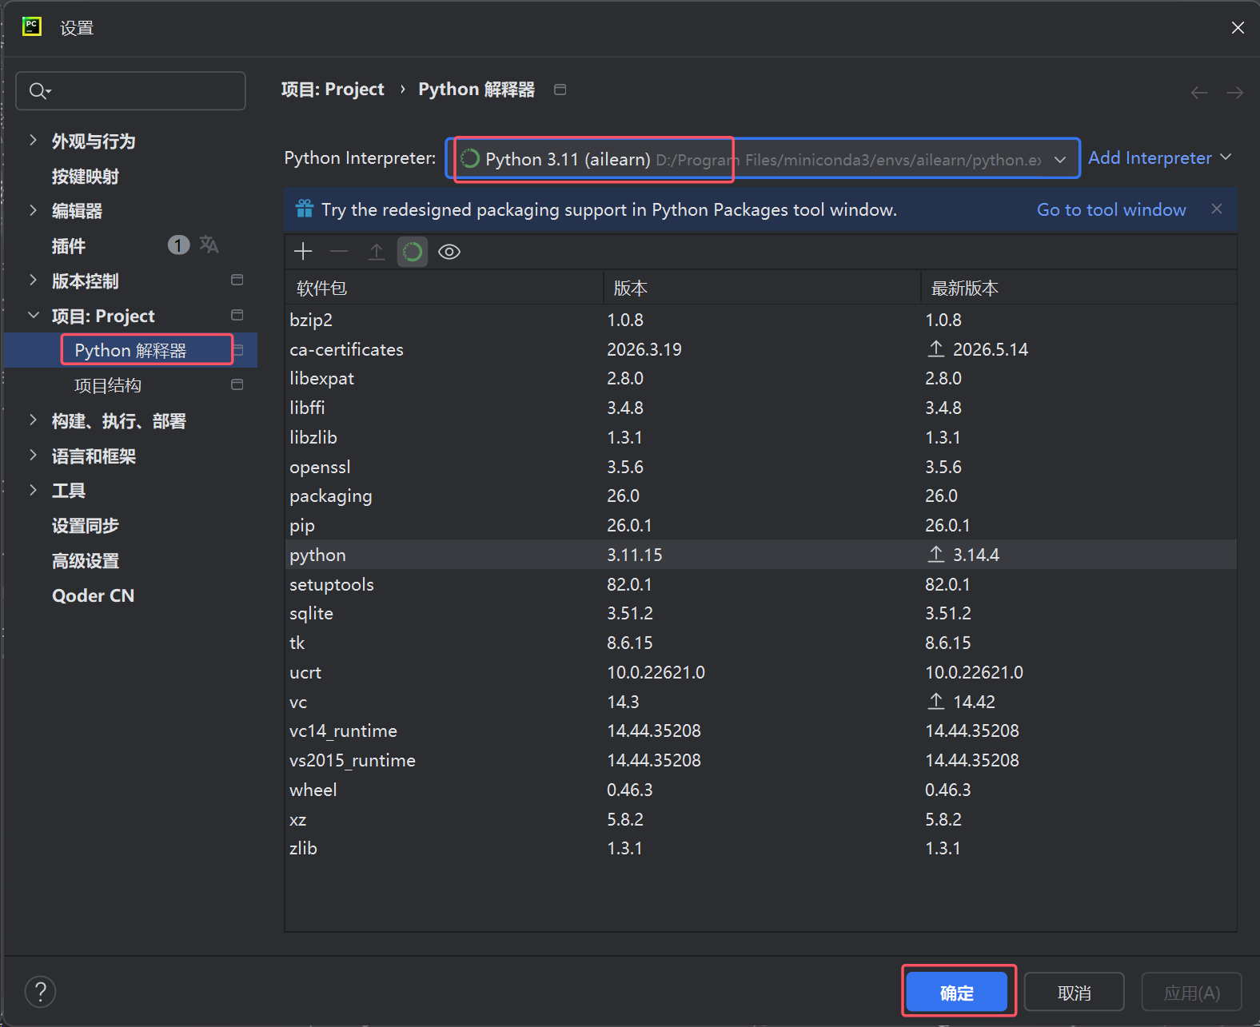
Task: Click the update count badge beside 插件
Action: 178,245
